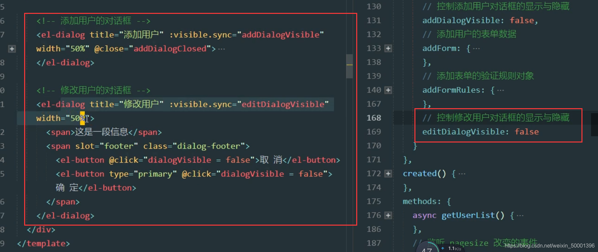
Task: Click the comment "添加用户的表单数据"
Action: click(469, 34)
